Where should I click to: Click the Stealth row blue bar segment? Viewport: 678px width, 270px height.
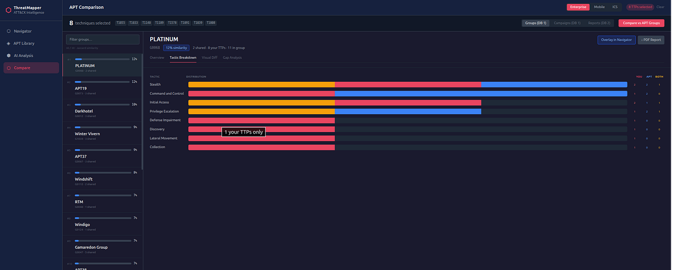point(554,85)
